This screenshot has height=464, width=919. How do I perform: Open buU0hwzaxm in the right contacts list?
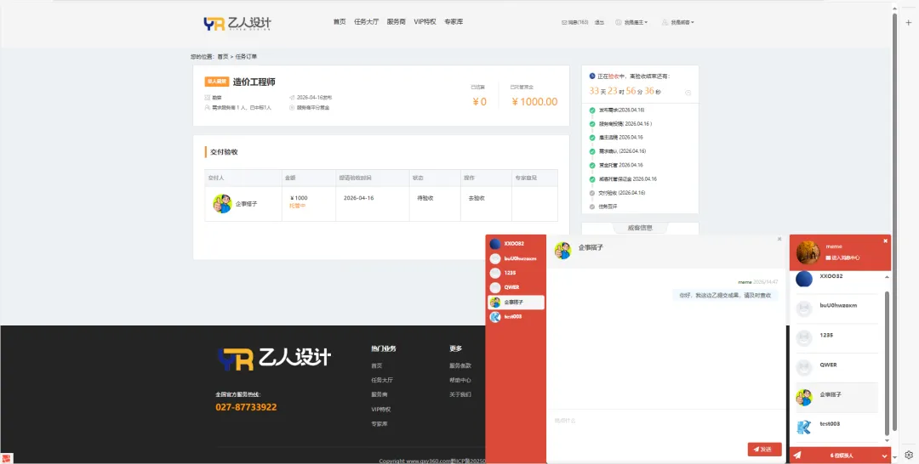click(x=836, y=308)
